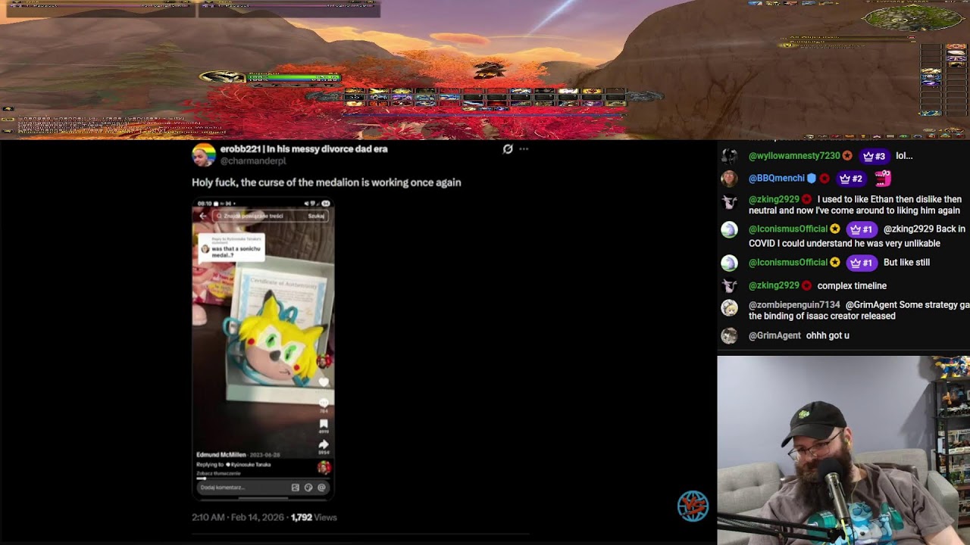Click BBQmenchi's chat avatar
This screenshot has width=970, height=545.
click(x=729, y=179)
